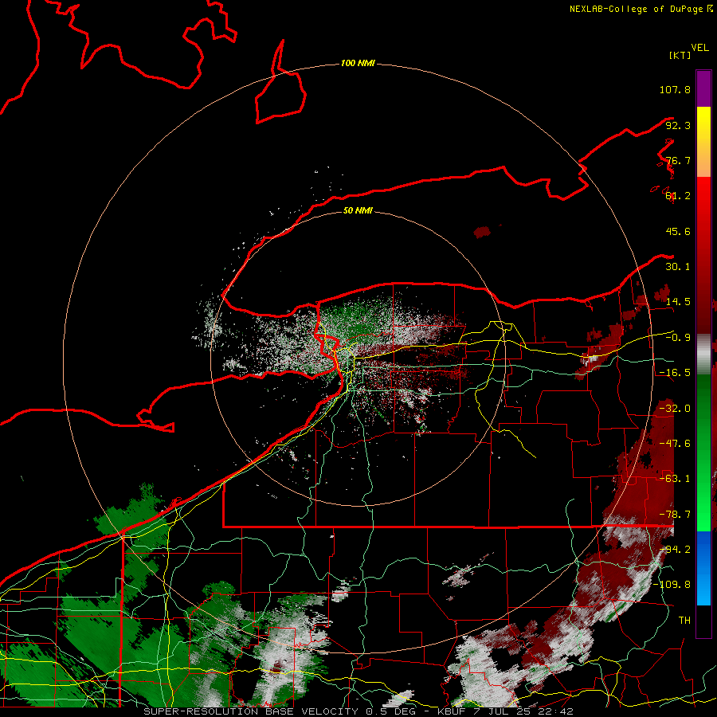This screenshot has width=717, height=717.
Task: Click the 50 NMI range ring label
Action: tap(358, 210)
